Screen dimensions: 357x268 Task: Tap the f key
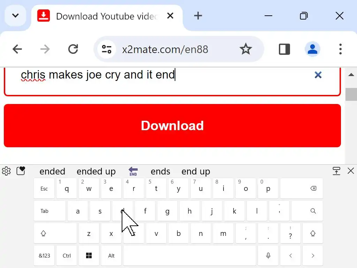[x=145, y=211]
